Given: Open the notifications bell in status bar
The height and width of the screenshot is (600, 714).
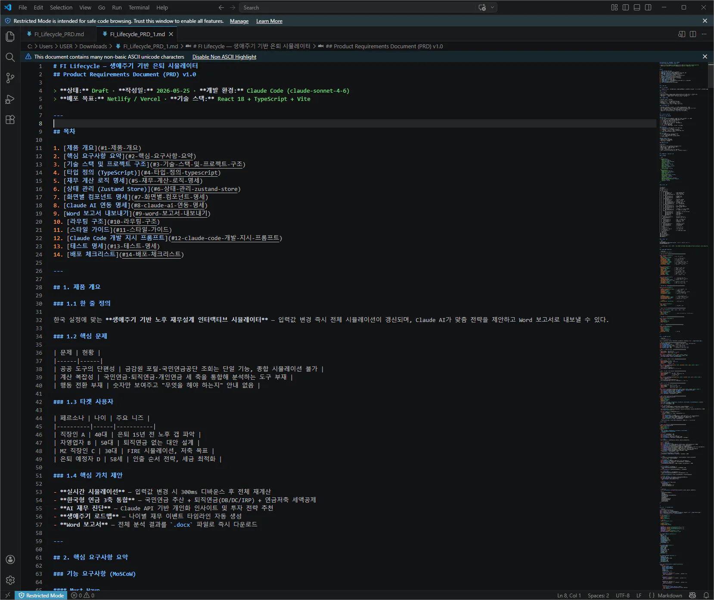Looking at the screenshot, I should [x=706, y=595].
